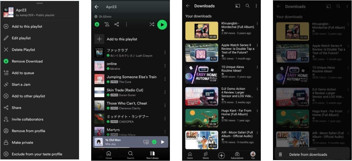Tap the search magnifier in the bright Downloads header
Viewport: 352px width, 161px height.
[247, 6]
